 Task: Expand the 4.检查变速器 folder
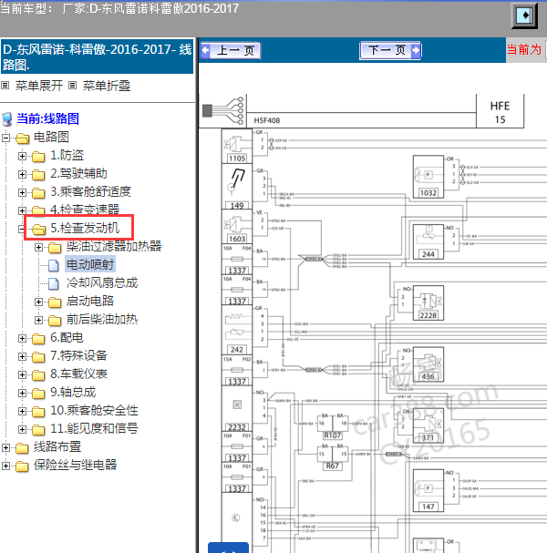pyautogui.click(x=22, y=210)
